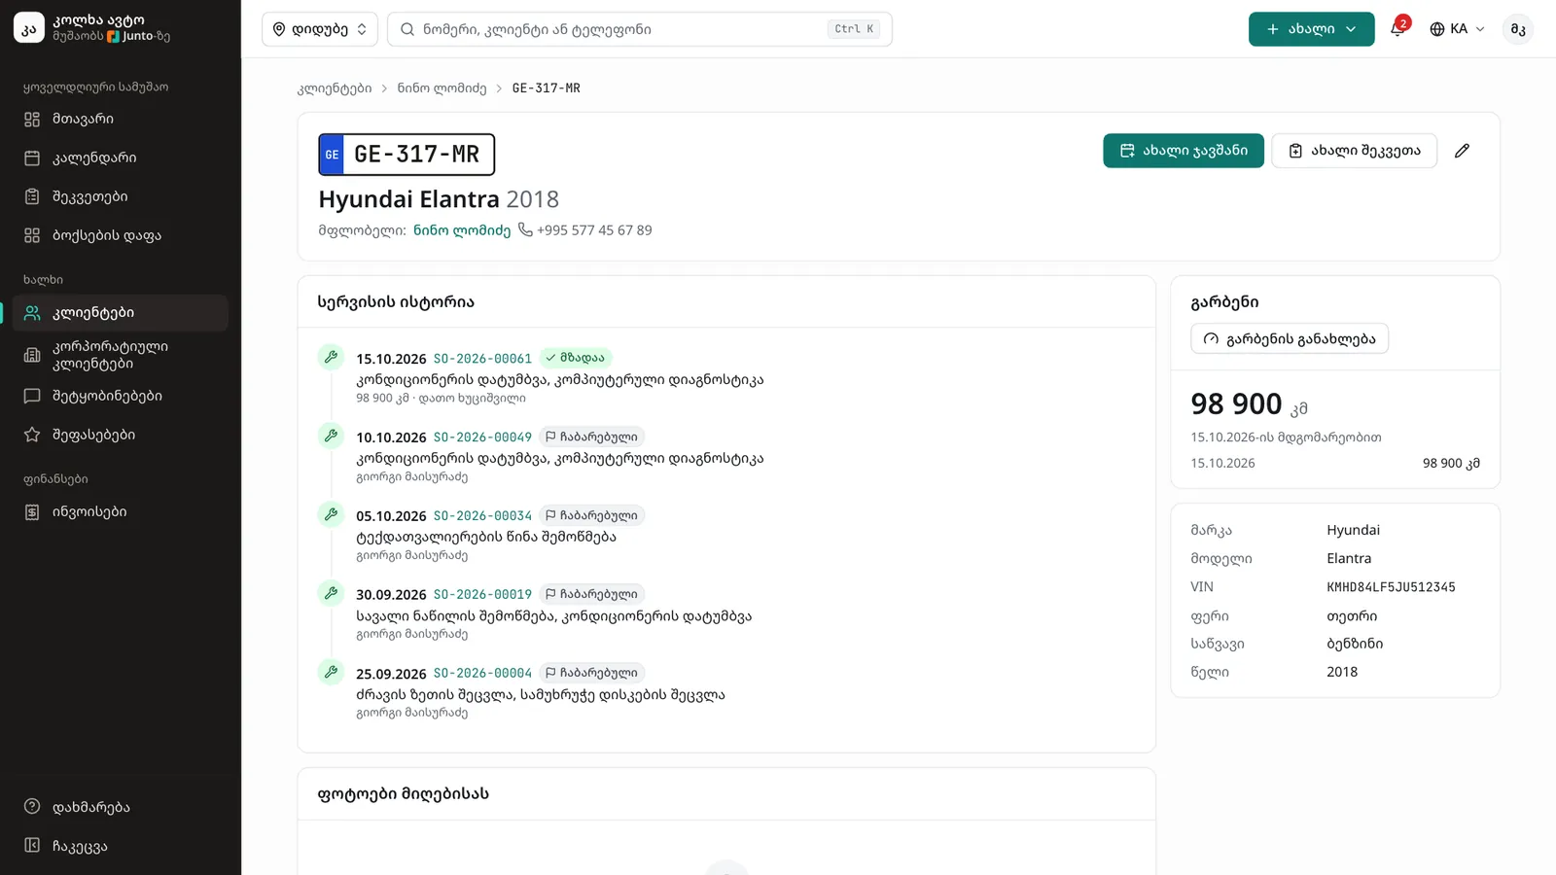1556x875 pixels.
Task: Open the user avatar menu
Action: pyautogui.click(x=1517, y=29)
